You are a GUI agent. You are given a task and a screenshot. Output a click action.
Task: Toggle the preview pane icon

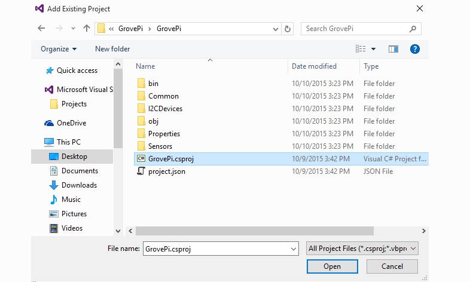393,49
